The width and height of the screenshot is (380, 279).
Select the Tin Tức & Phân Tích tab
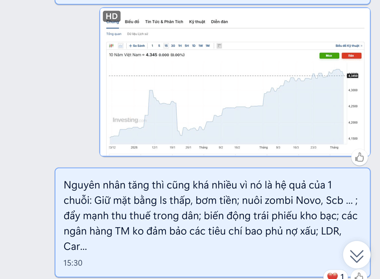pos(164,22)
